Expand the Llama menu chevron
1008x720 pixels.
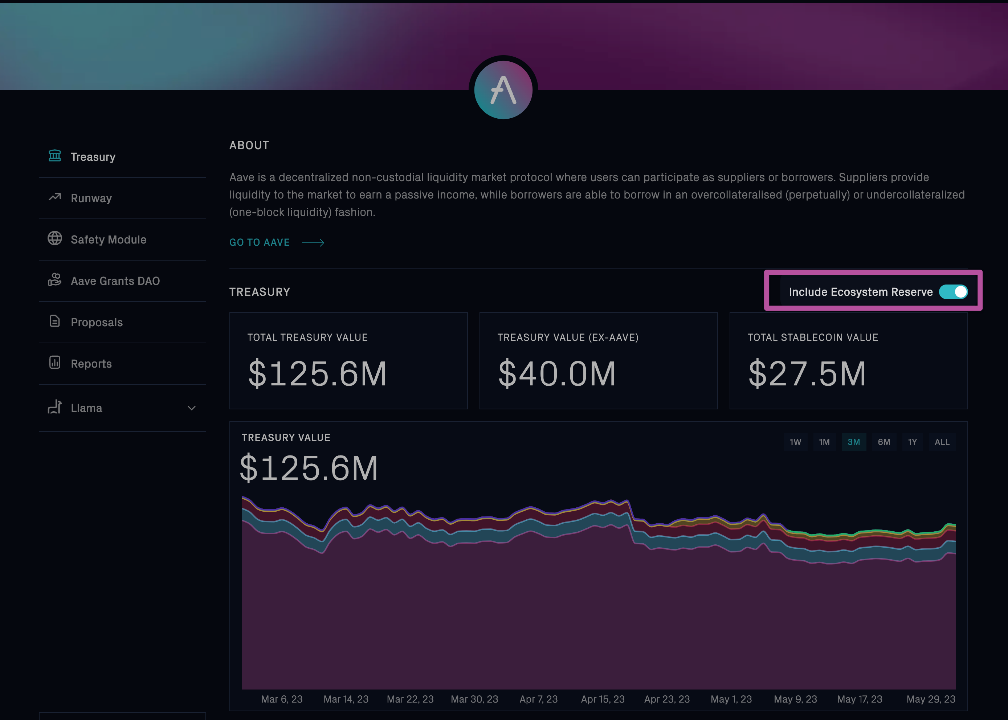pos(192,408)
